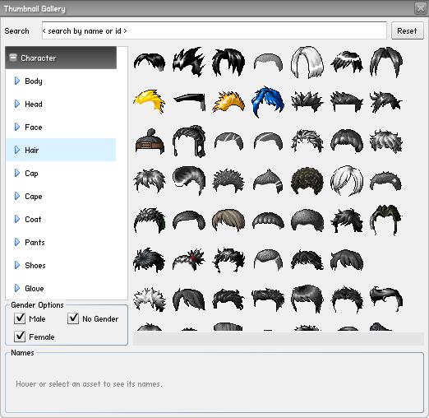Select the black curtain-parted hair in first row
429x418 pixels.
point(386,63)
